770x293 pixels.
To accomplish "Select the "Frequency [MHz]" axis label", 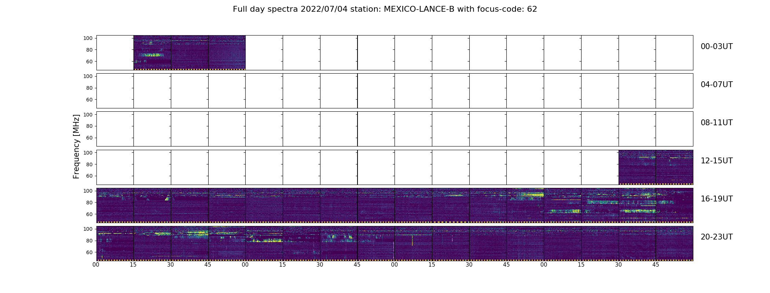I will [x=76, y=146].
